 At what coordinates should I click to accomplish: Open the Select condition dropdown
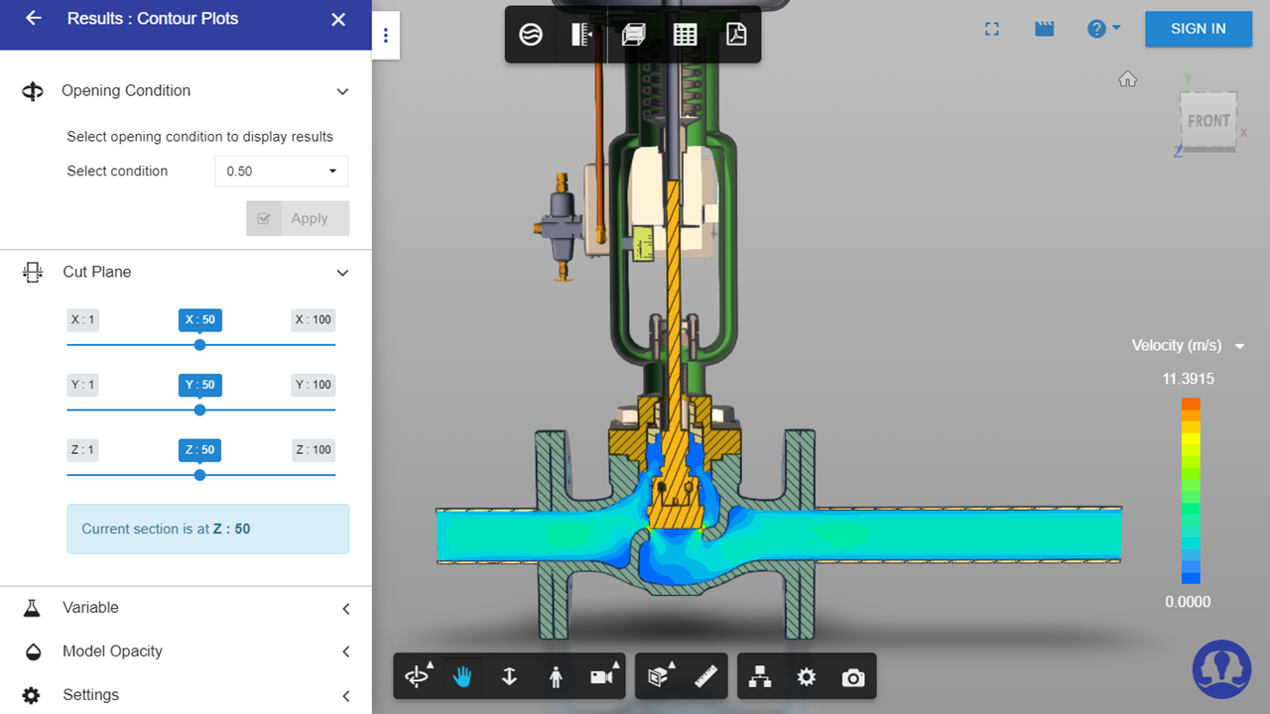(281, 171)
